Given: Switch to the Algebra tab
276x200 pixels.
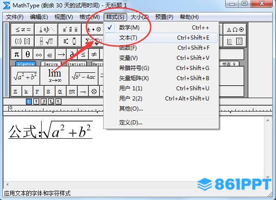Looking at the screenshot, I should click(26, 64).
